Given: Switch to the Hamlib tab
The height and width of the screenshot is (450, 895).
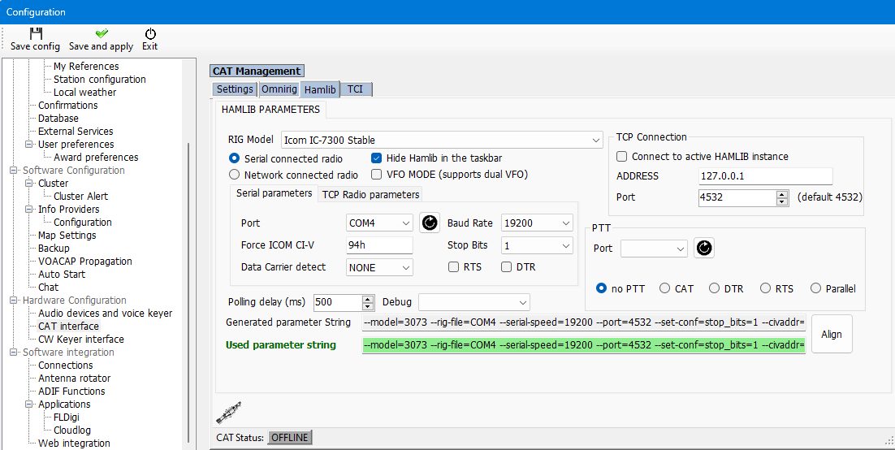Looking at the screenshot, I should tap(320, 89).
